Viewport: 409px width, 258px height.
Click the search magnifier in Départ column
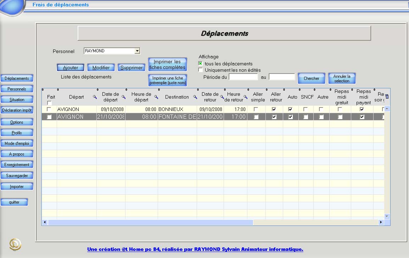coord(95,97)
